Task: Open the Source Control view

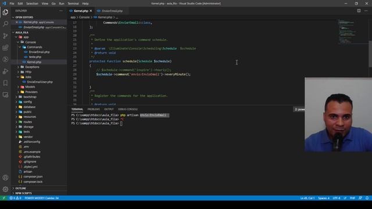Action: pyautogui.click(x=5, y=36)
